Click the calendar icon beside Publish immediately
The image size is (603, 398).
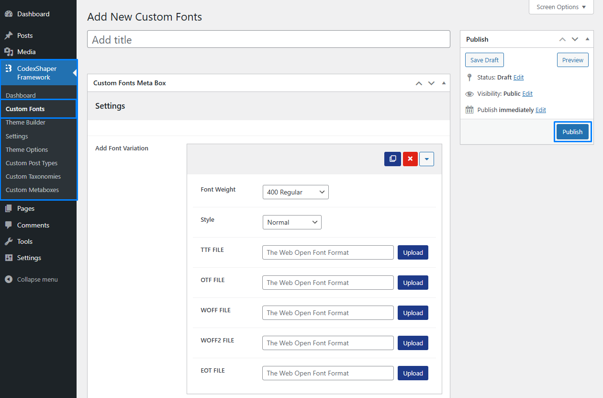469,109
